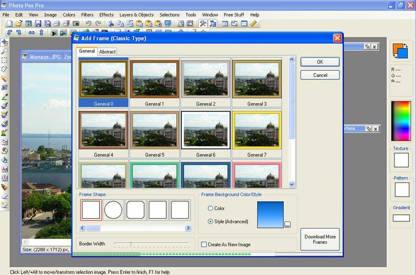Click the Open file folder icon
Viewport: 416px width, 275px height.
[18, 24]
